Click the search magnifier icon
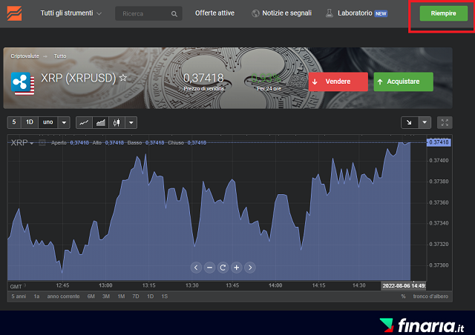This screenshot has height=335, width=475. click(x=174, y=14)
